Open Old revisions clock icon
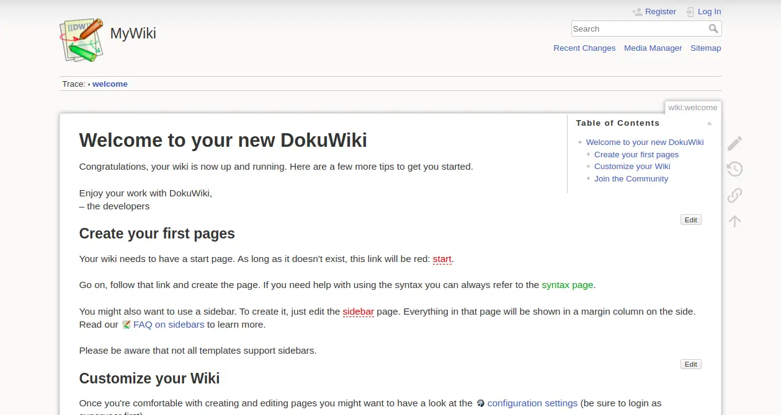 point(734,169)
